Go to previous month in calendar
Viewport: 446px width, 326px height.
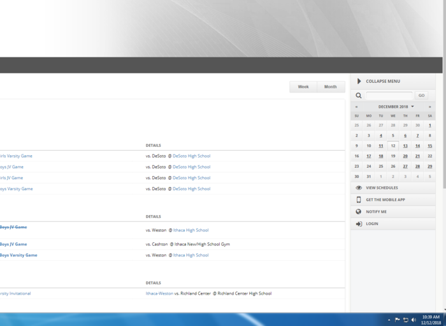pyautogui.click(x=356, y=107)
